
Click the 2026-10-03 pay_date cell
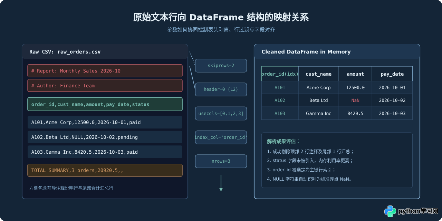[392, 113]
